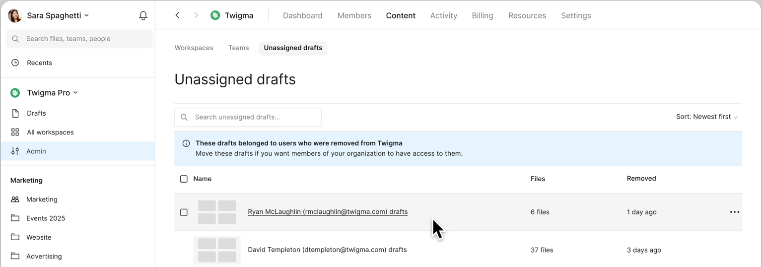Click the Drafts file icon
Screen dimensions: 762x267
point(15,113)
